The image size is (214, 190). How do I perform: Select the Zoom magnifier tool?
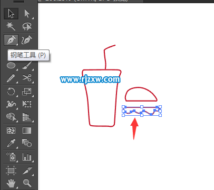pyautogui.click(x=27, y=183)
